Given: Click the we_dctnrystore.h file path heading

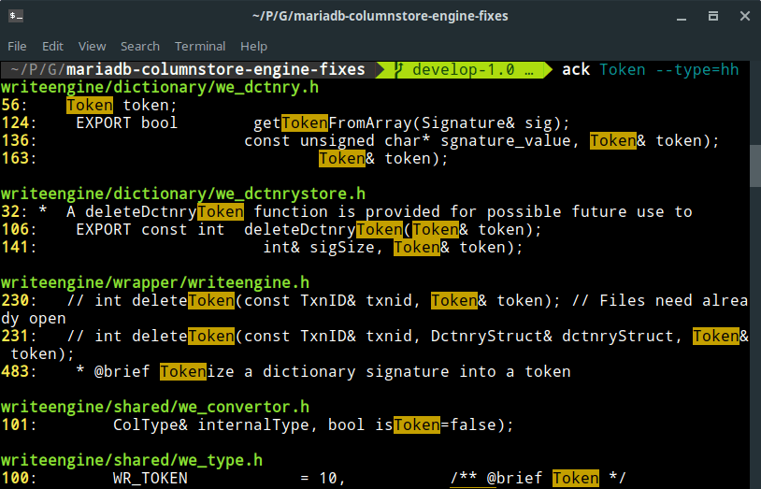Looking at the screenshot, I should (182, 194).
